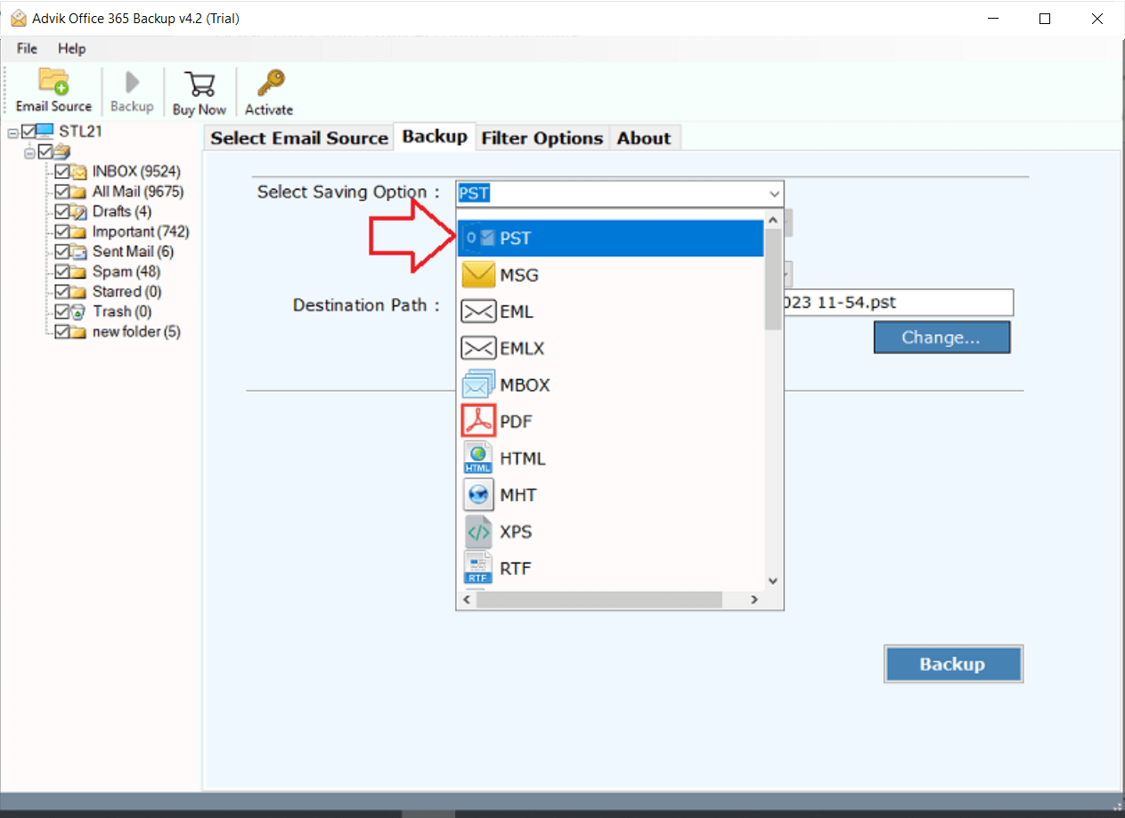Toggle the Important (742) checkbox
The height and width of the screenshot is (818, 1125).
point(62,231)
